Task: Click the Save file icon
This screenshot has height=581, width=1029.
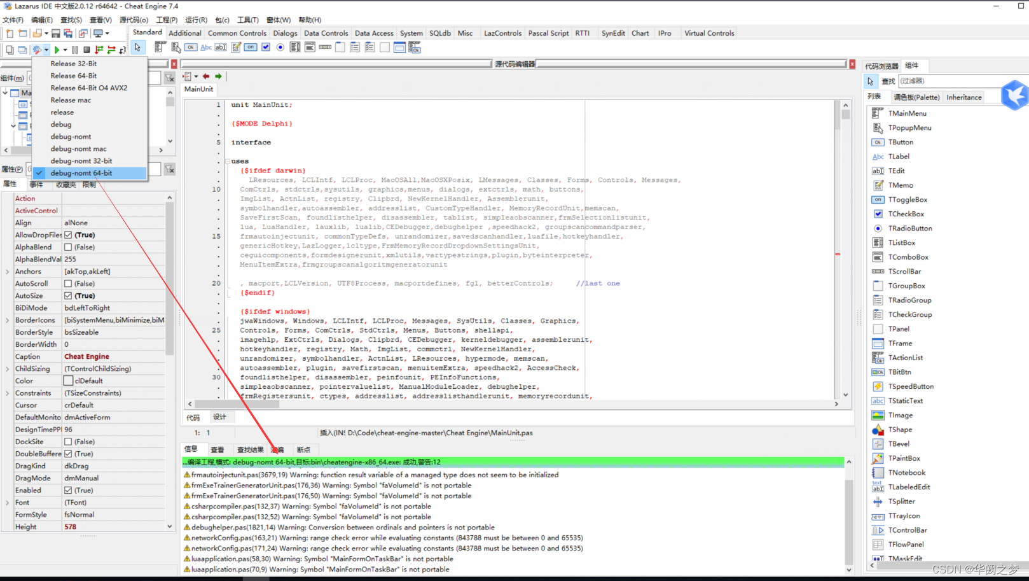Action: coord(56,33)
